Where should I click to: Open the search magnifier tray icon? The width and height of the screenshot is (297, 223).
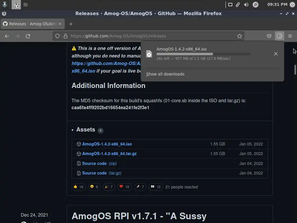pyautogui.click(x=255, y=5)
